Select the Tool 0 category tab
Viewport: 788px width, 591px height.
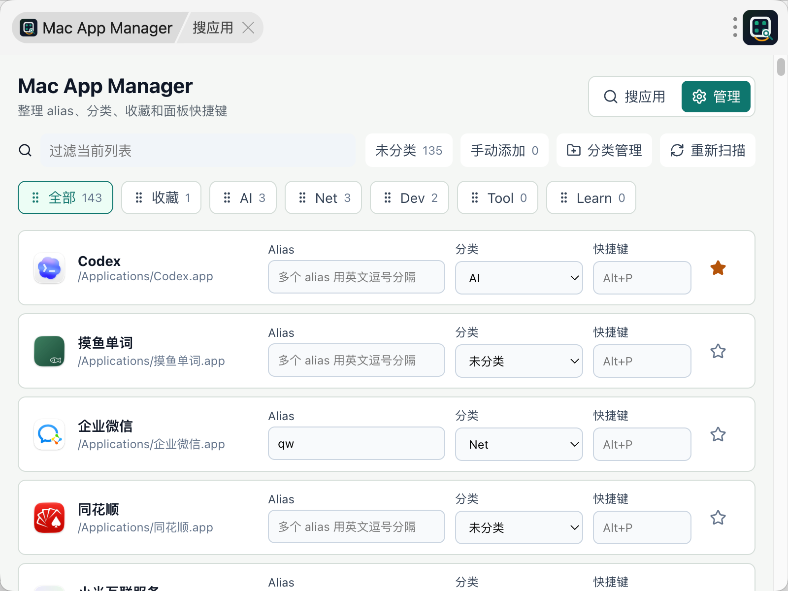pos(497,197)
